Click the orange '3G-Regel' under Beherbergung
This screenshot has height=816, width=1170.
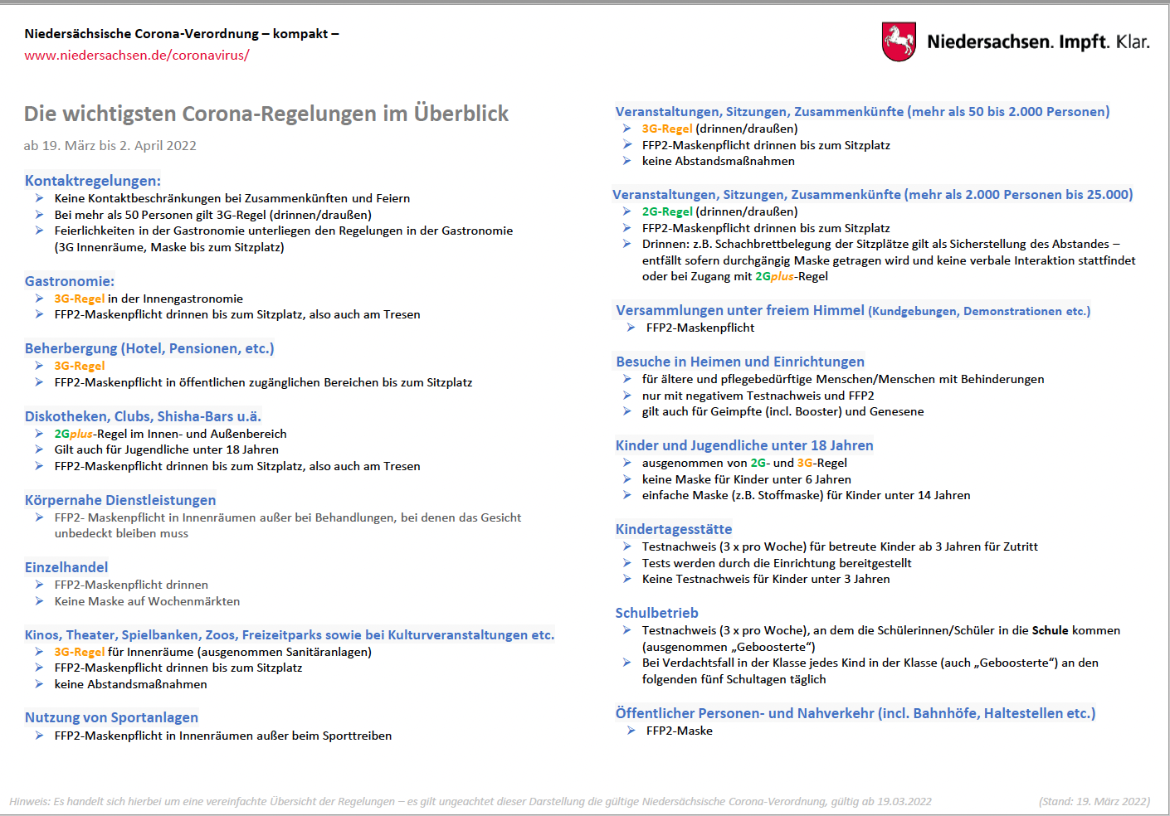coord(80,366)
